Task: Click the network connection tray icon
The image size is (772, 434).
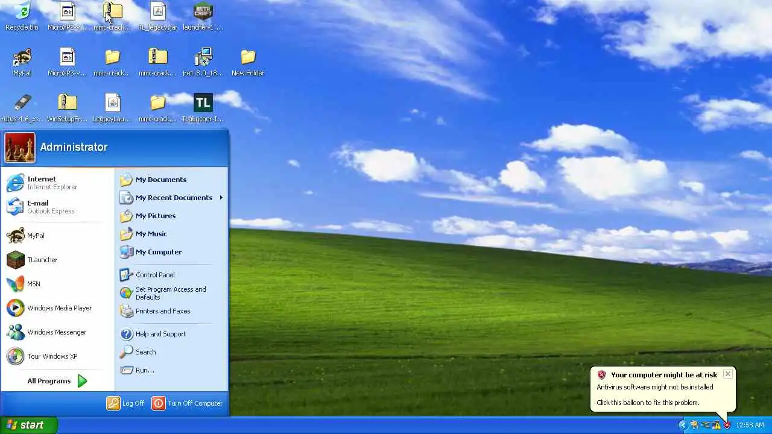Action: click(x=705, y=425)
